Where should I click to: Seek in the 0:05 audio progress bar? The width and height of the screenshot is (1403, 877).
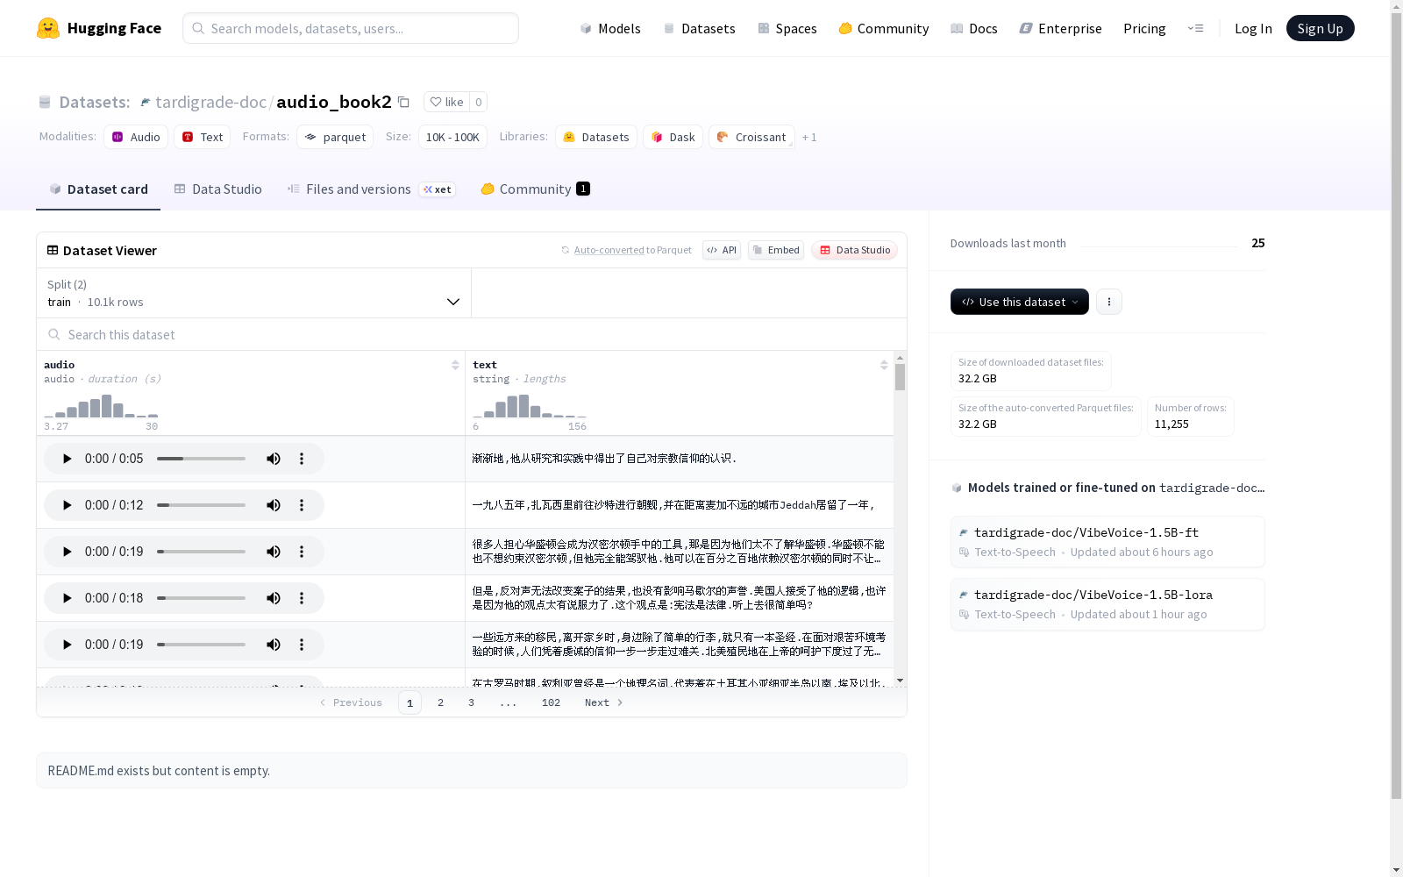point(201,459)
